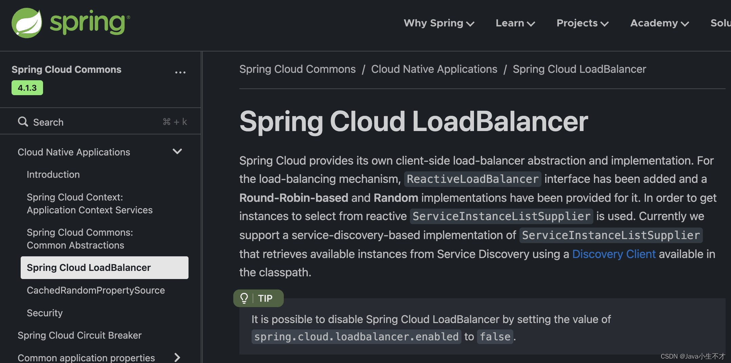Click the ⌘ + k shortcut hint
The width and height of the screenshot is (731, 363).
click(x=175, y=122)
